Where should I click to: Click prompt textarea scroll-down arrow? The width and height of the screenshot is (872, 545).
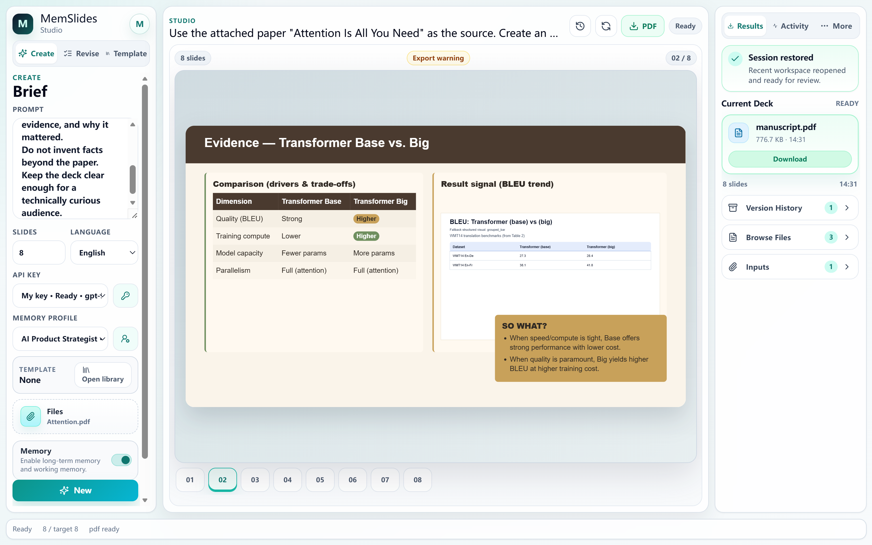[x=133, y=203]
